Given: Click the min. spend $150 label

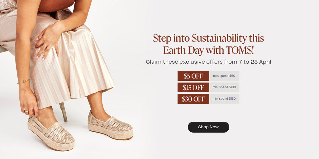Looking at the screenshot, I should pyautogui.click(x=224, y=99).
